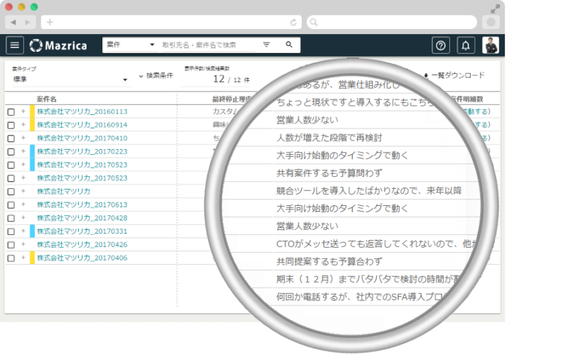This screenshot has width=568, height=355.
Task: Click the magnifier search icon in Mazrica bar
Action: point(289,45)
